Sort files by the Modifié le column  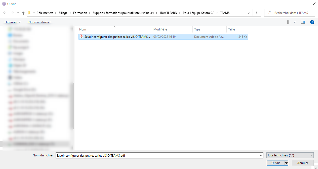[160, 29]
